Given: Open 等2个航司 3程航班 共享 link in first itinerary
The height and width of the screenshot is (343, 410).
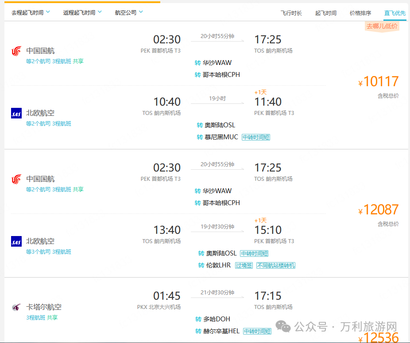Looking at the screenshot, I should (x=54, y=61).
